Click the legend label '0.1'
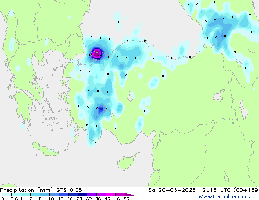 (4, 198)
